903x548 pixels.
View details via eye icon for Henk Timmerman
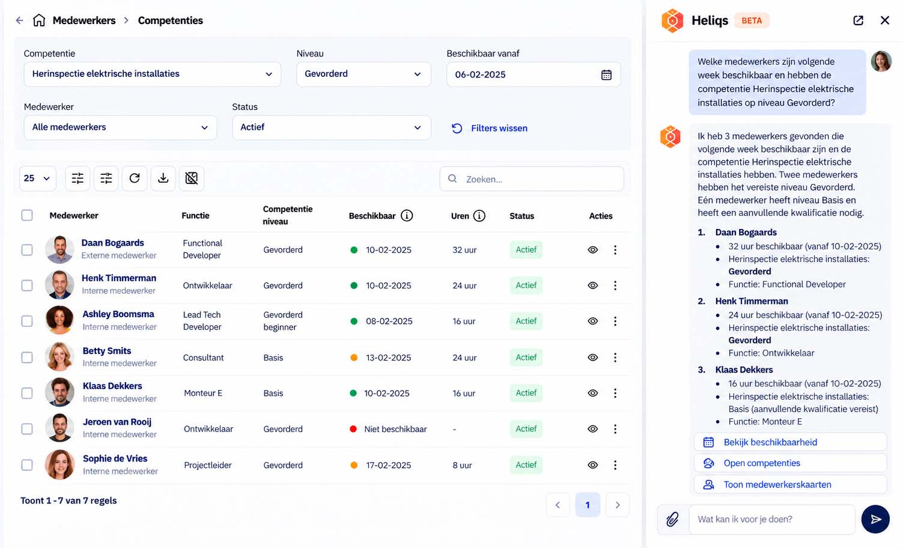pyautogui.click(x=592, y=285)
